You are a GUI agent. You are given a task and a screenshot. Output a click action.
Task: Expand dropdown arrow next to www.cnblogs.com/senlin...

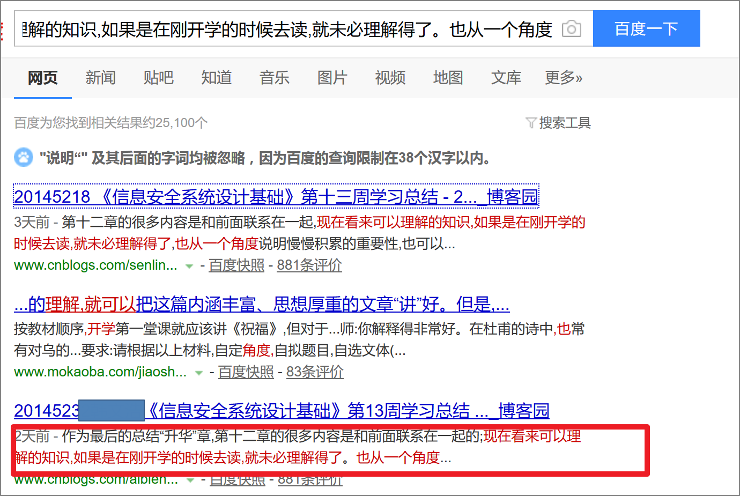[189, 266]
